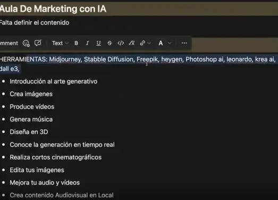Apply strikethrough formatting
This screenshot has height=200, width=278.
tap(109, 43)
